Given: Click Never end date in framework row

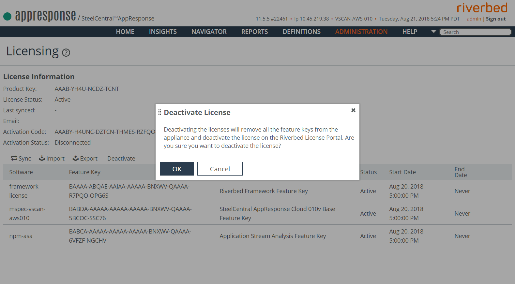Looking at the screenshot, I should pyautogui.click(x=462, y=191).
